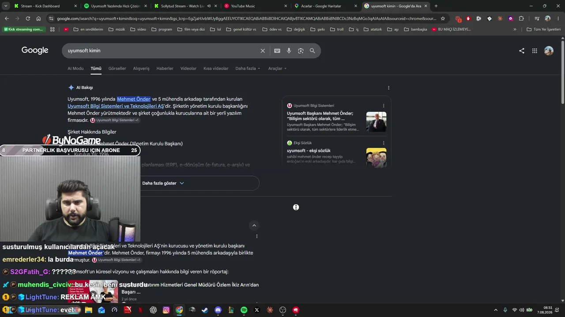Open the Tüm Yer İşaretleri folder
Image resolution: width=565 pixels, height=317 pixels.
click(544, 29)
